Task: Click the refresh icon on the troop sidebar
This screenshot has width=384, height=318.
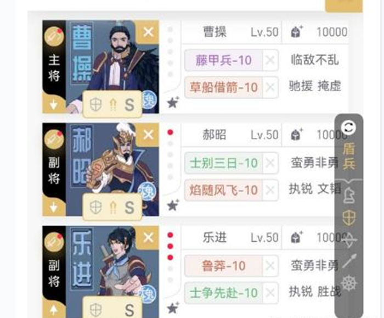Action: (x=349, y=128)
